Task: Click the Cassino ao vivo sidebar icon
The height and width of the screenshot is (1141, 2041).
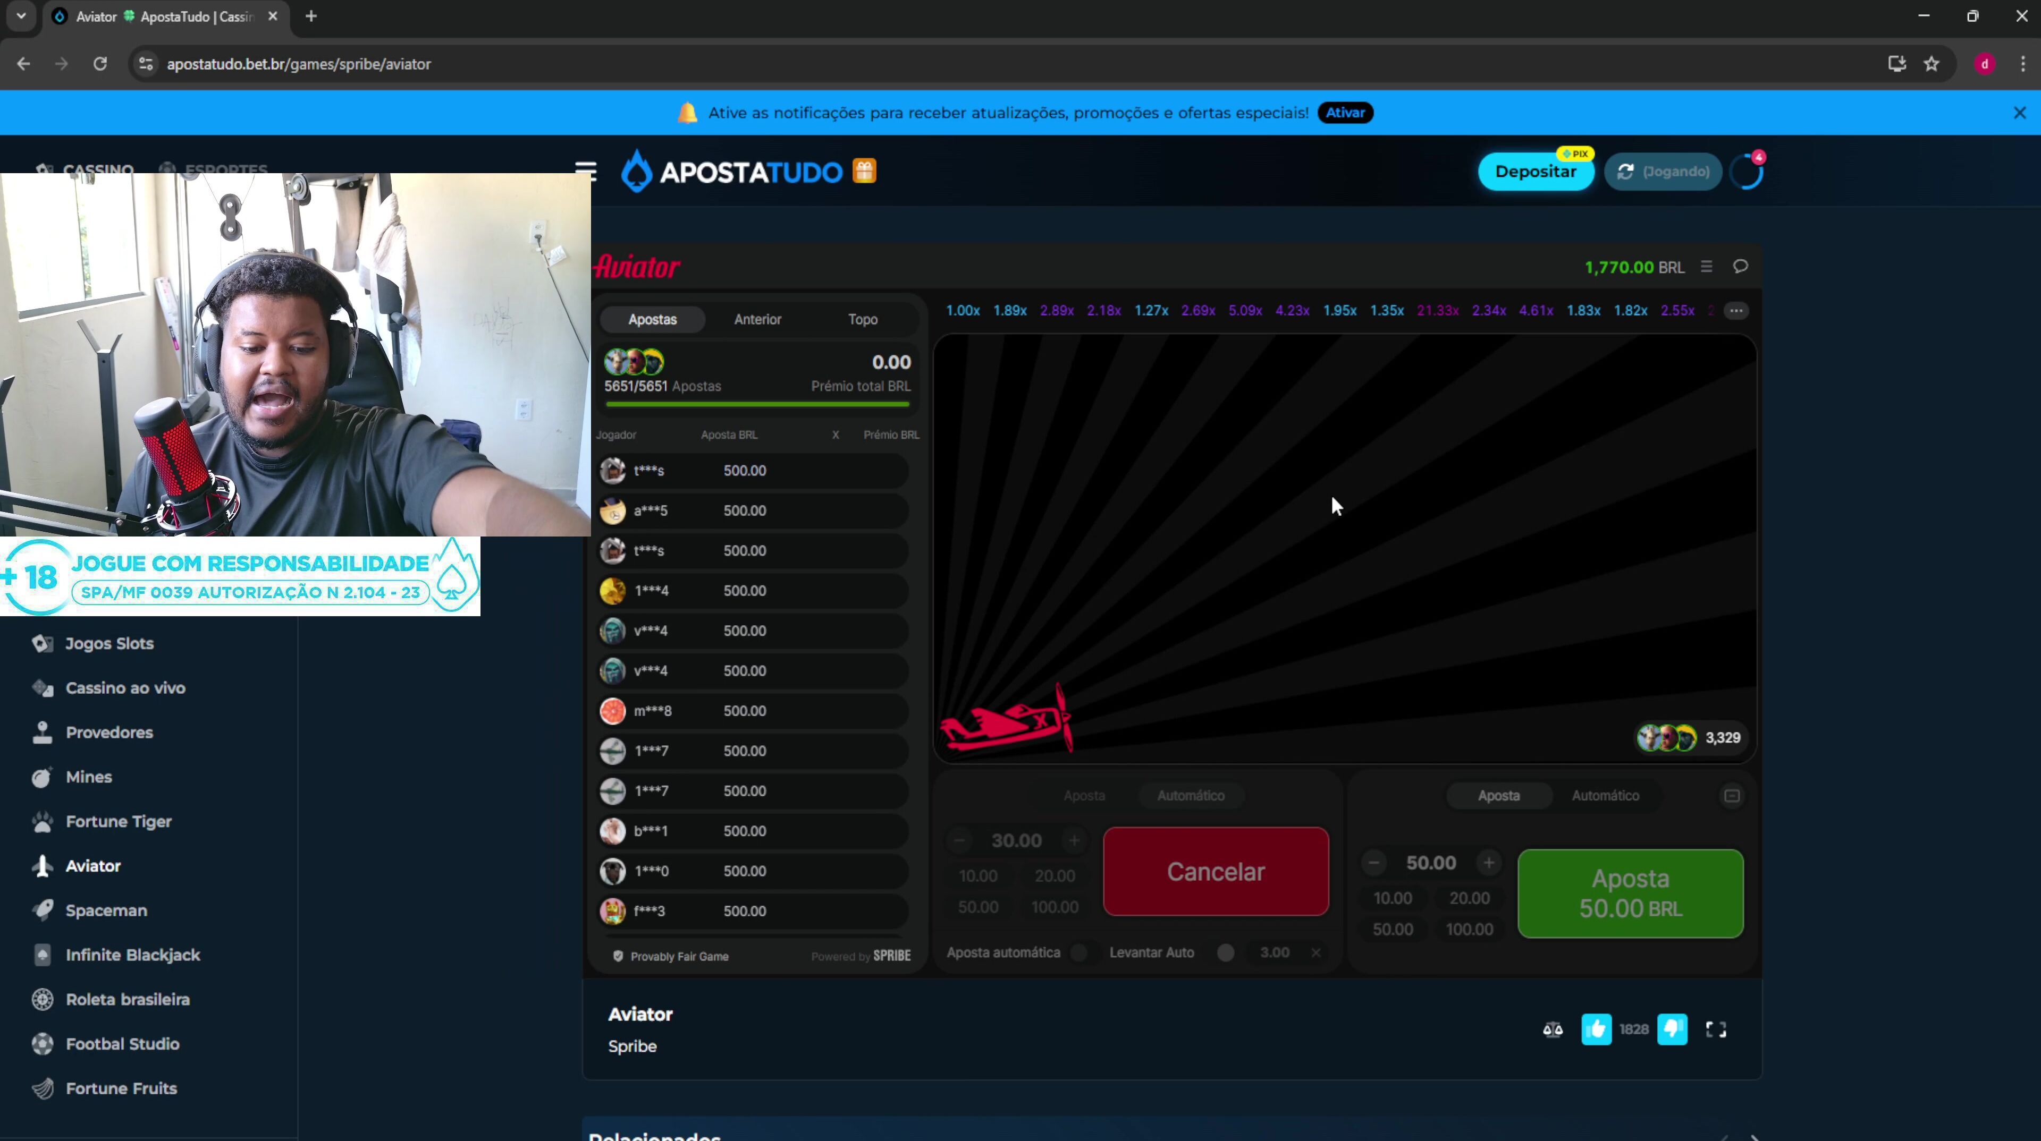Action: [x=43, y=687]
